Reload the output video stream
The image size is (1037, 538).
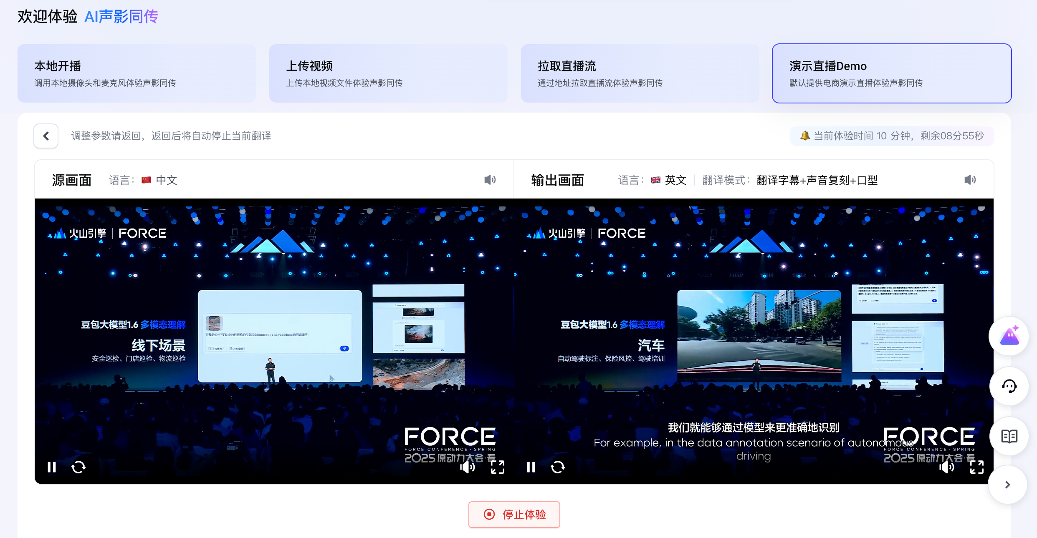point(558,467)
